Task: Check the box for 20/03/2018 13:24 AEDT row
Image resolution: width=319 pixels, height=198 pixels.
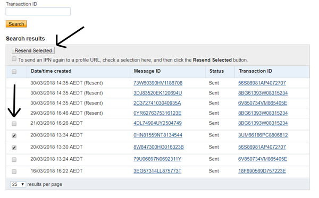Action: 14,160
